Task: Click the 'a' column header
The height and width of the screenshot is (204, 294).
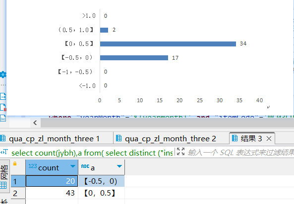Action: coord(102,167)
